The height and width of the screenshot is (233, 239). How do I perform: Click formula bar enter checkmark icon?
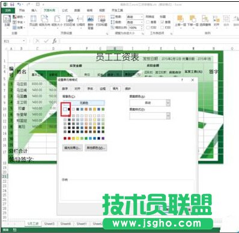tap(46, 41)
